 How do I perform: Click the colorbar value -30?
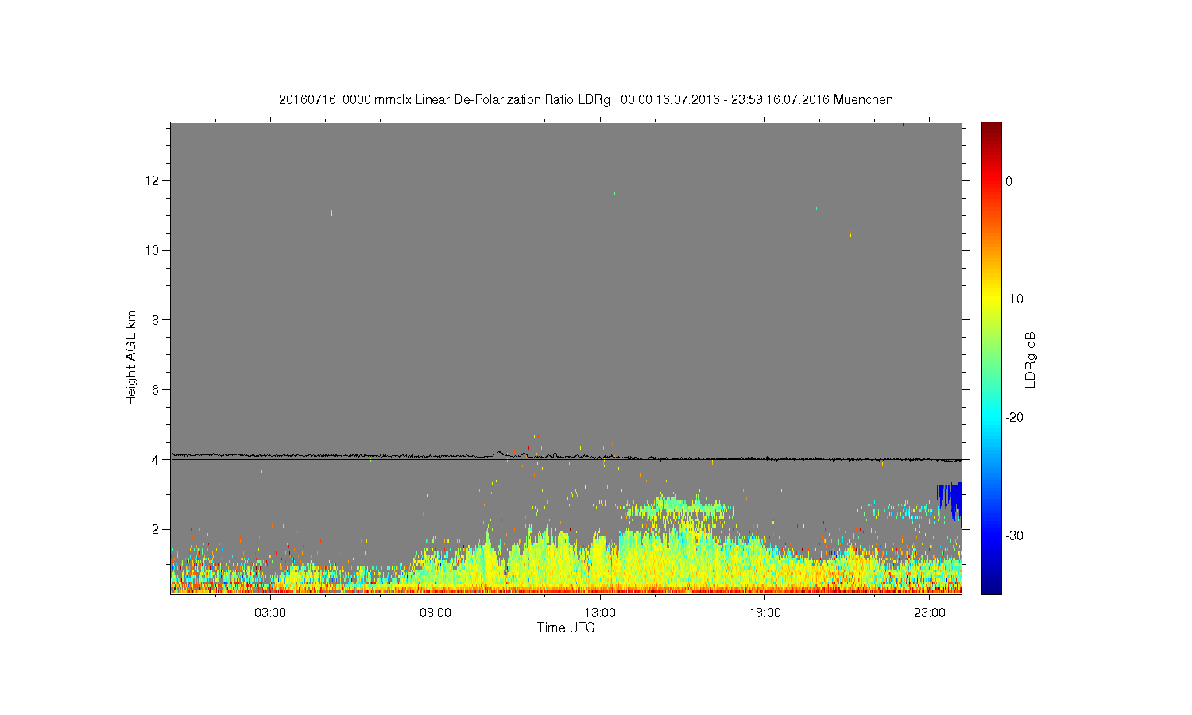(1014, 536)
